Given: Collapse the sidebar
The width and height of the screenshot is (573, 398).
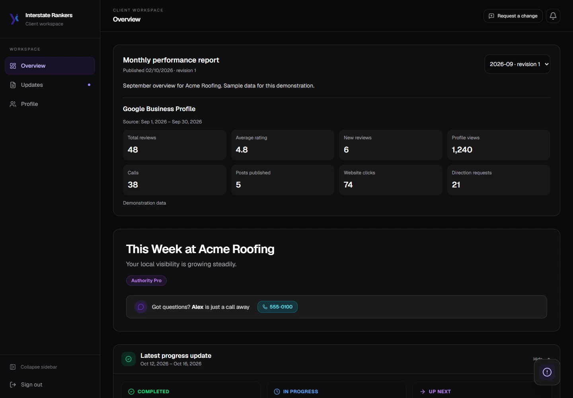Looking at the screenshot, I should pos(33,367).
